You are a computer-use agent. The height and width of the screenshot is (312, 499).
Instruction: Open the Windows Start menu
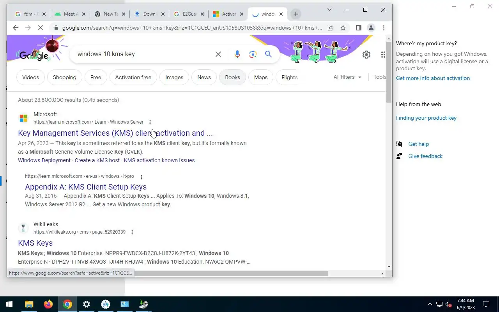(9, 304)
